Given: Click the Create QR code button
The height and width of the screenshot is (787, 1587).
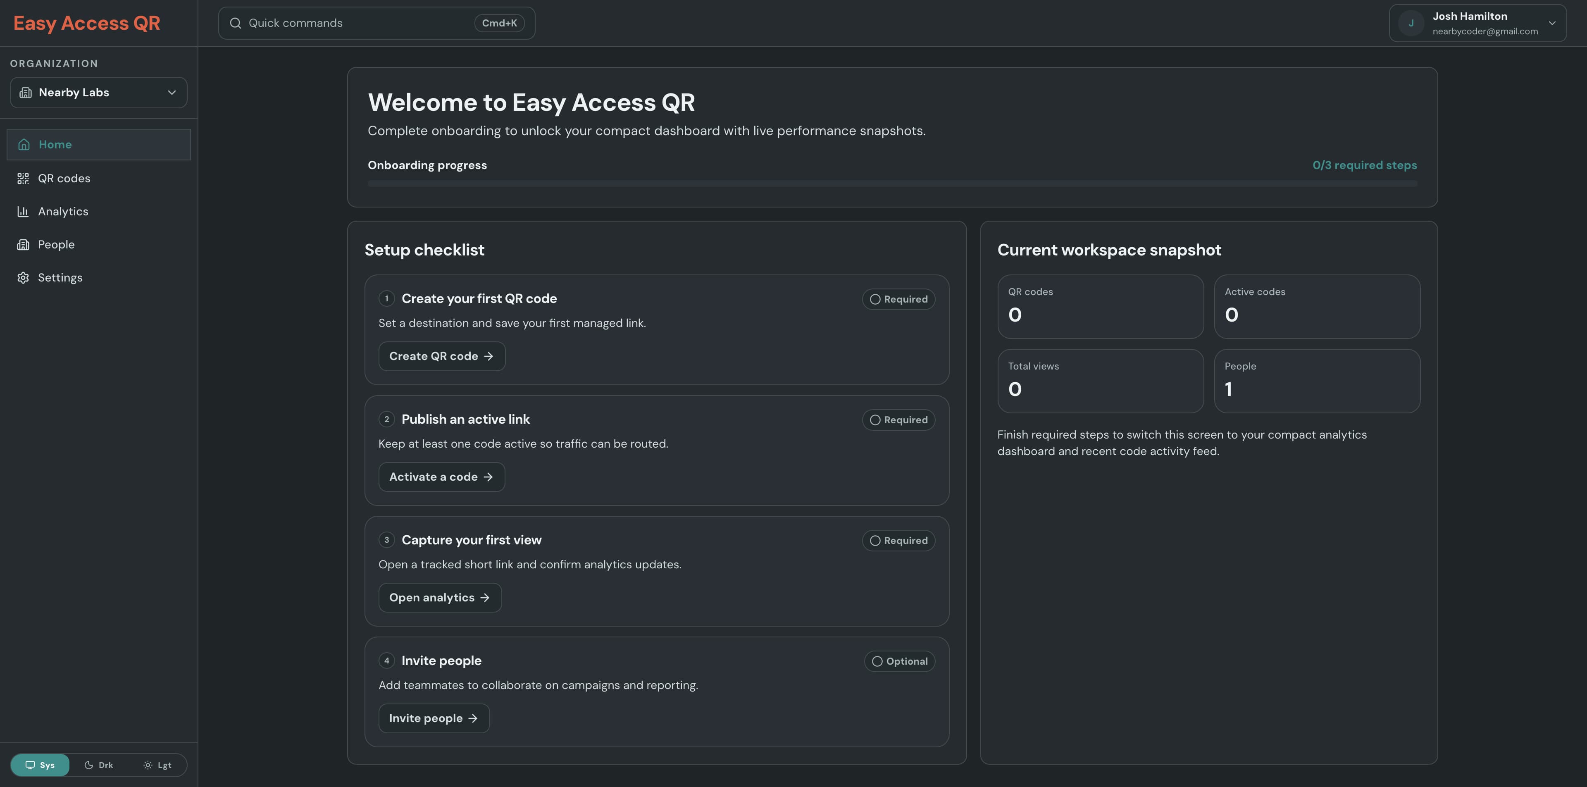Looking at the screenshot, I should click(x=441, y=356).
